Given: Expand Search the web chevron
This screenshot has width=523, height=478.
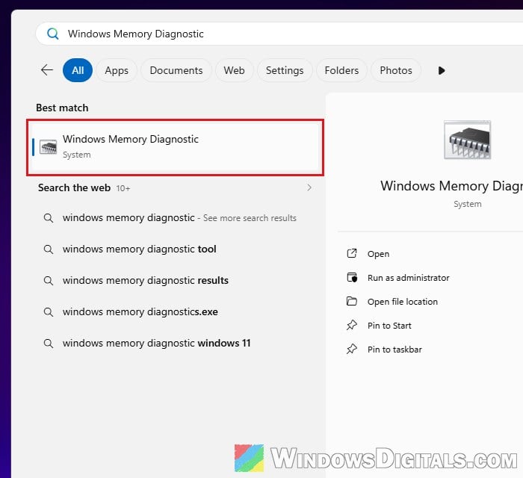Looking at the screenshot, I should pos(309,187).
